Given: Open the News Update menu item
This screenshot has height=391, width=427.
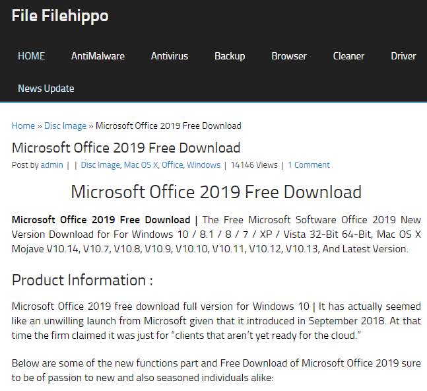Looking at the screenshot, I should tap(46, 89).
